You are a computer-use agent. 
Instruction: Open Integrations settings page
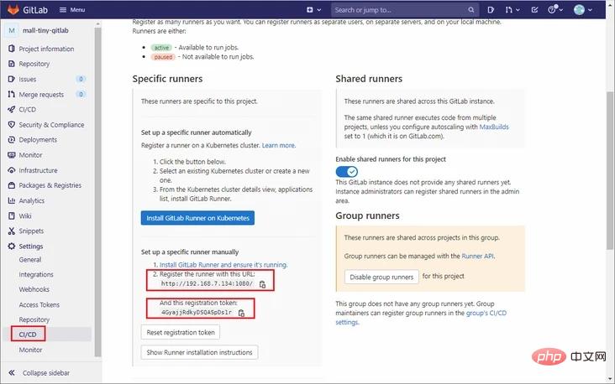click(x=36, y=274)
